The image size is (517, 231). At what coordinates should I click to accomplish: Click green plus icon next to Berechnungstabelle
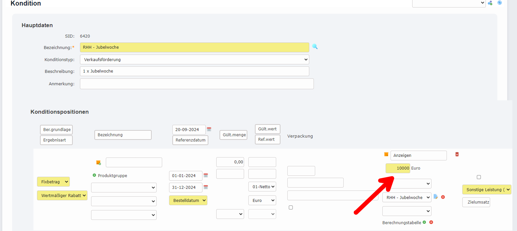[425, 222]
